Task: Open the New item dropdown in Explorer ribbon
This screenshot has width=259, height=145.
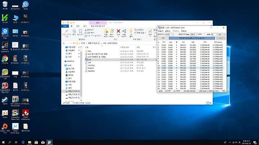Action: pyautogui.click(x=139, y=30)
